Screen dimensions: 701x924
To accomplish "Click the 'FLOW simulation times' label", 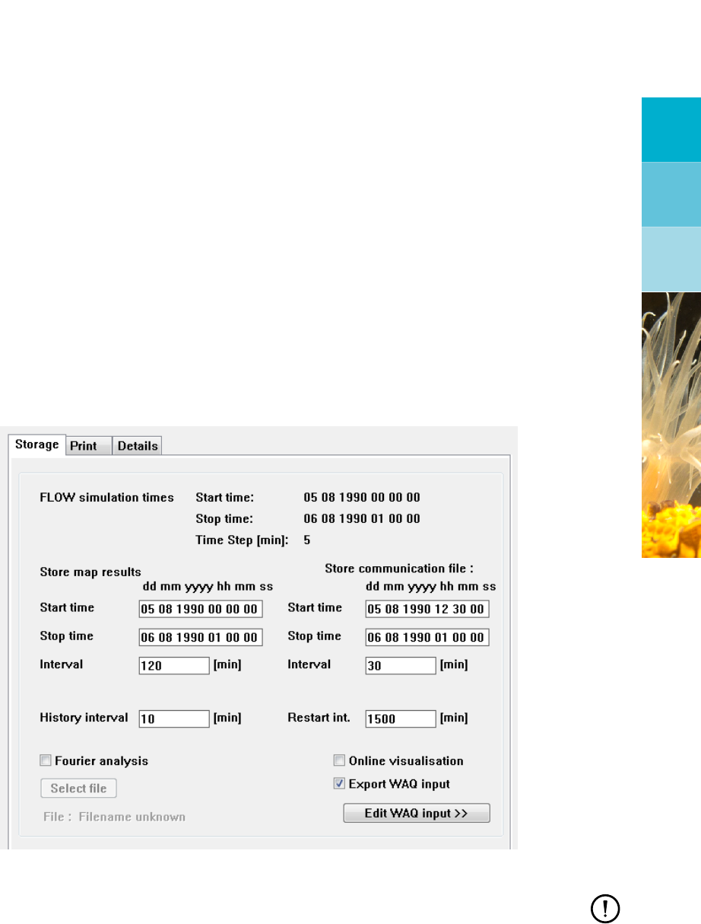I will pyautogui.click(x=106, y=498).
